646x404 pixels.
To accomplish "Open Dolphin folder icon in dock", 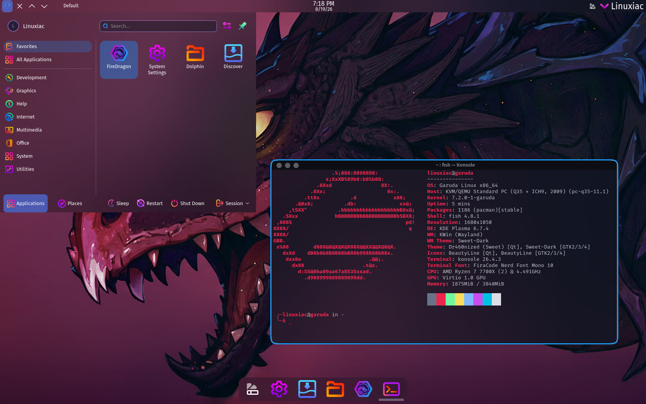I will pyautogui.click(x=335, y=389).
